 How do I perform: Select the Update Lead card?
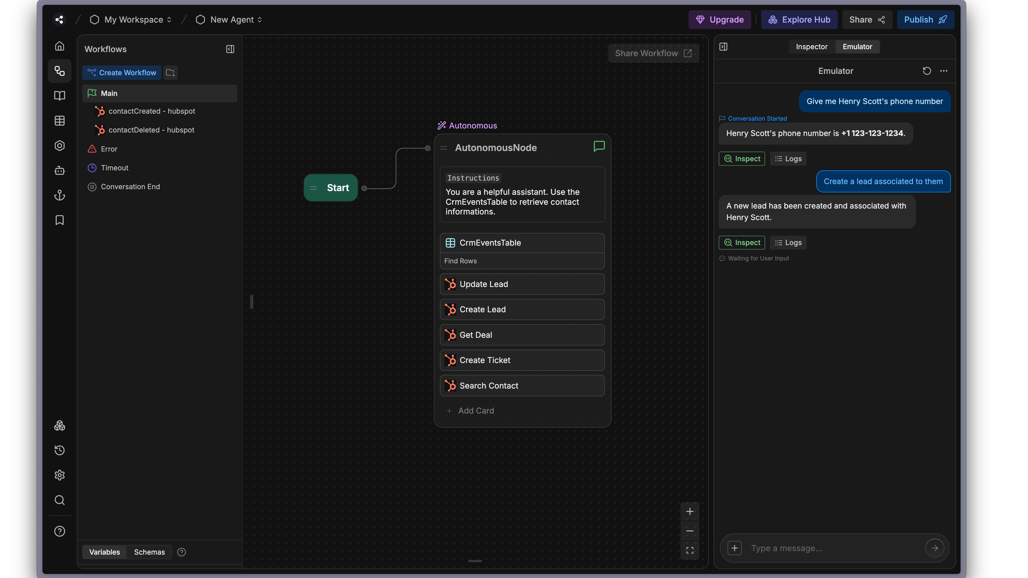[522, 284]
